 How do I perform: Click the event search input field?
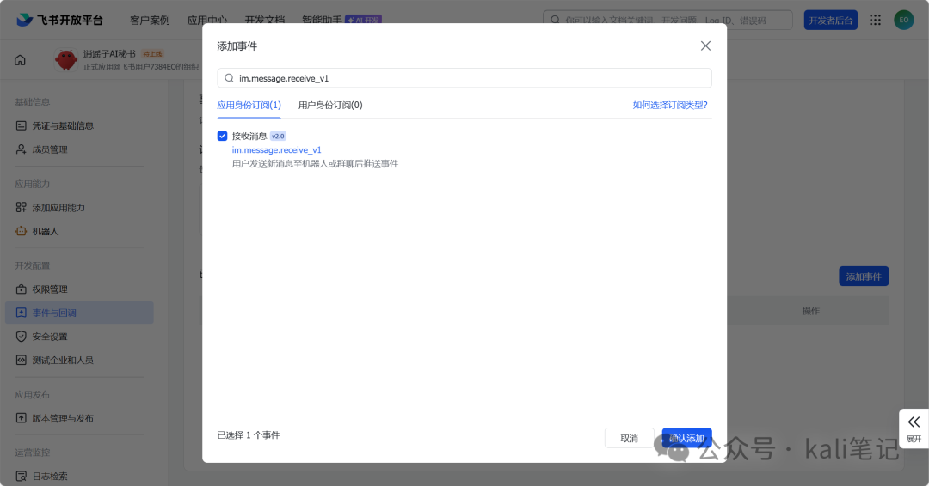tap(464, 78)
